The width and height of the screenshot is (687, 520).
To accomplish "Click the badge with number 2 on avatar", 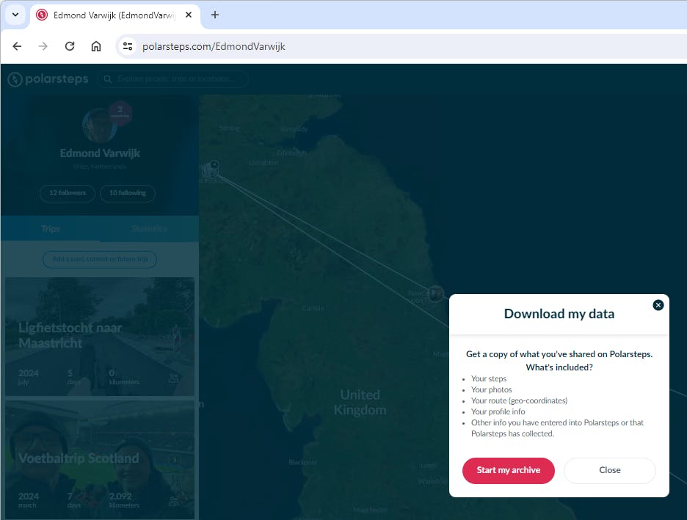I will click(x=120, y=112).
